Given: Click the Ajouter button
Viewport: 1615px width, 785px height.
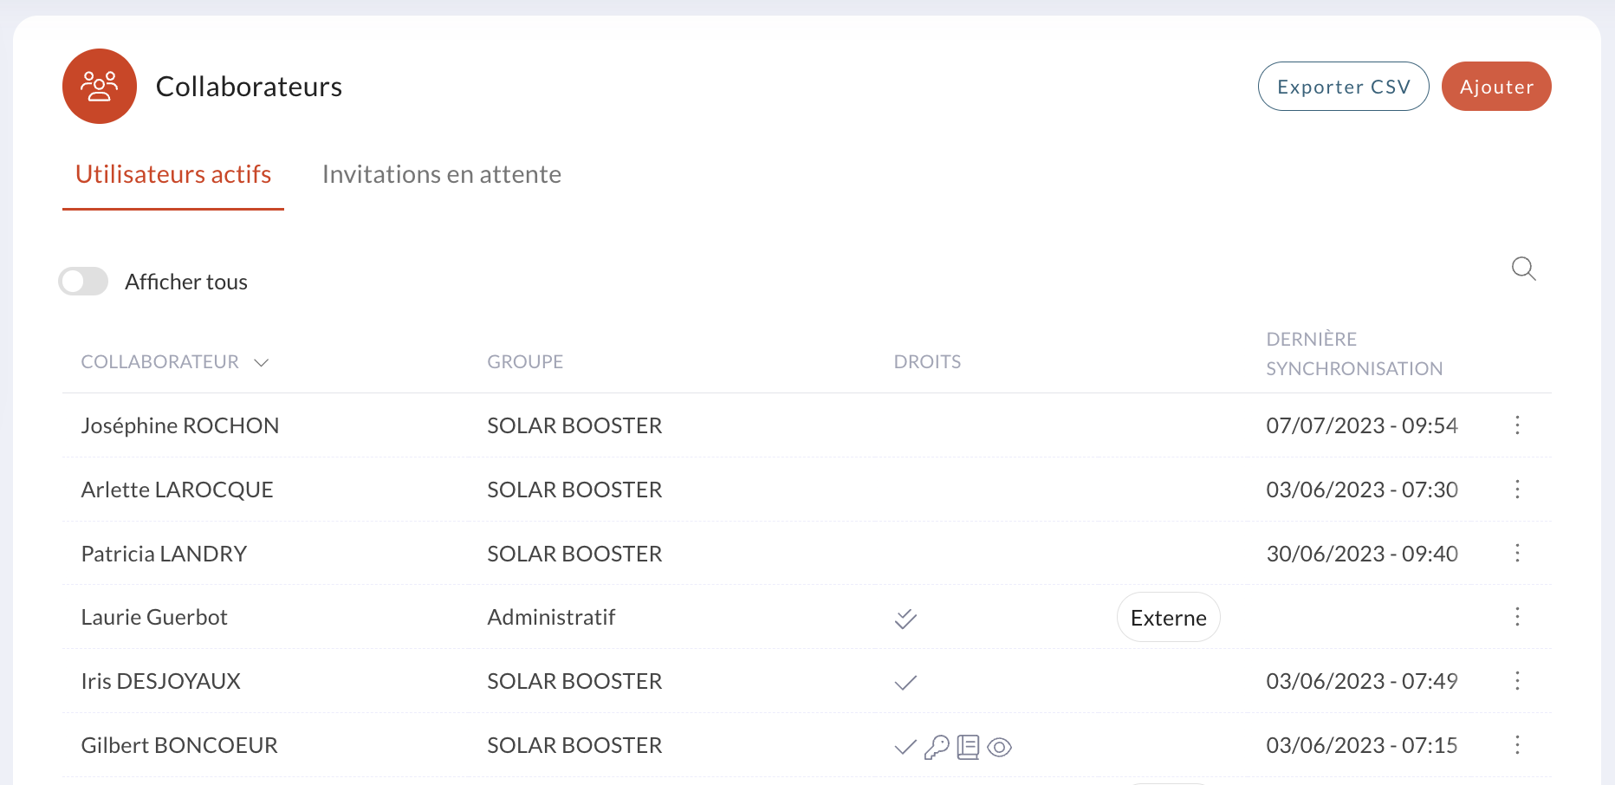Looking at the screenshot, I should 1496,87.
